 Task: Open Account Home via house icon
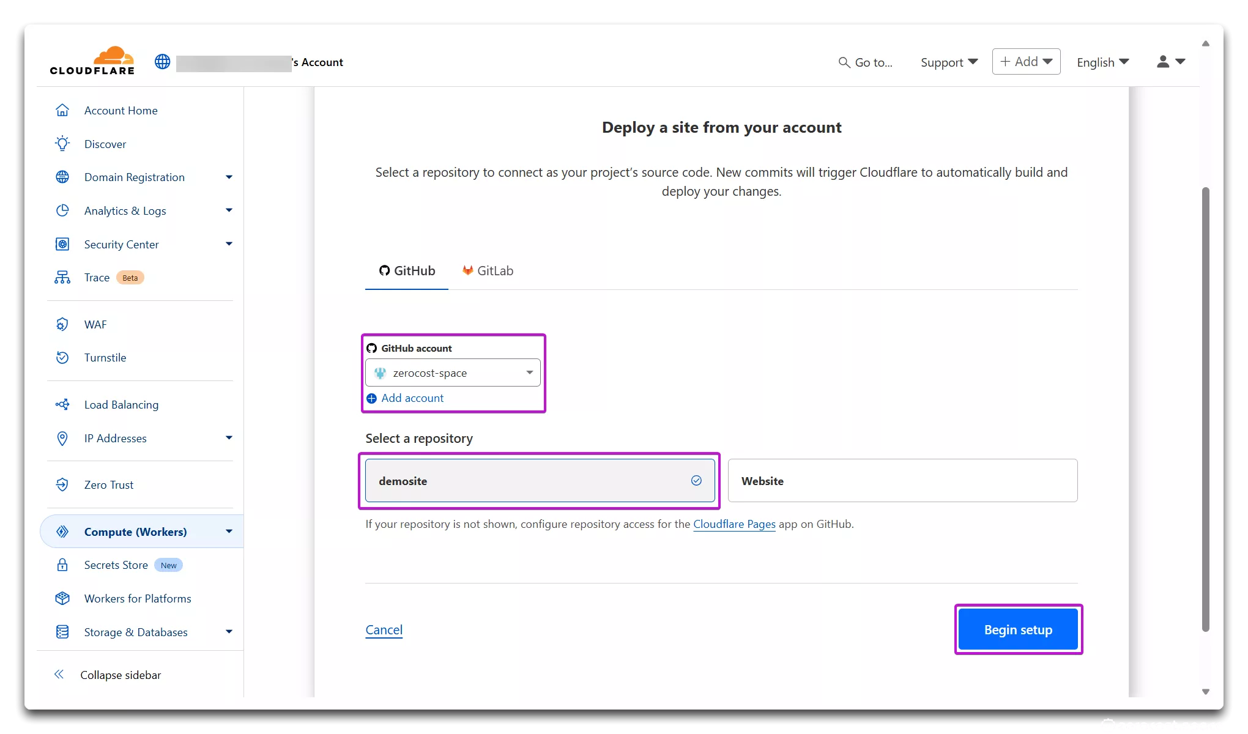click(x=62, y=110)
